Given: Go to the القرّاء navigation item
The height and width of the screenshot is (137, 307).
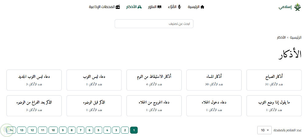Looking at the screenshot, I should click(x=172, y=7).
